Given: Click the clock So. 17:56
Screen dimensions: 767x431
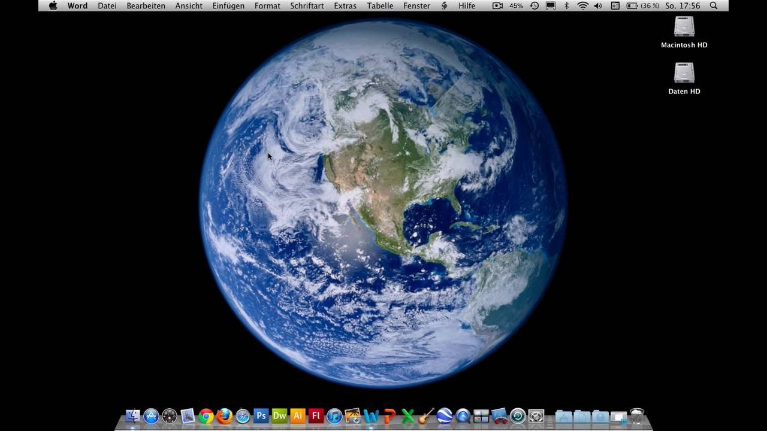Looking at the screenshot, I should [x=683, y=5].
